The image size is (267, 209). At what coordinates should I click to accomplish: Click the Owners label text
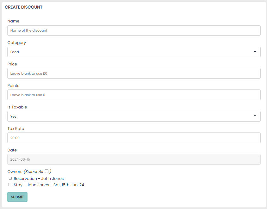point(15,172)
